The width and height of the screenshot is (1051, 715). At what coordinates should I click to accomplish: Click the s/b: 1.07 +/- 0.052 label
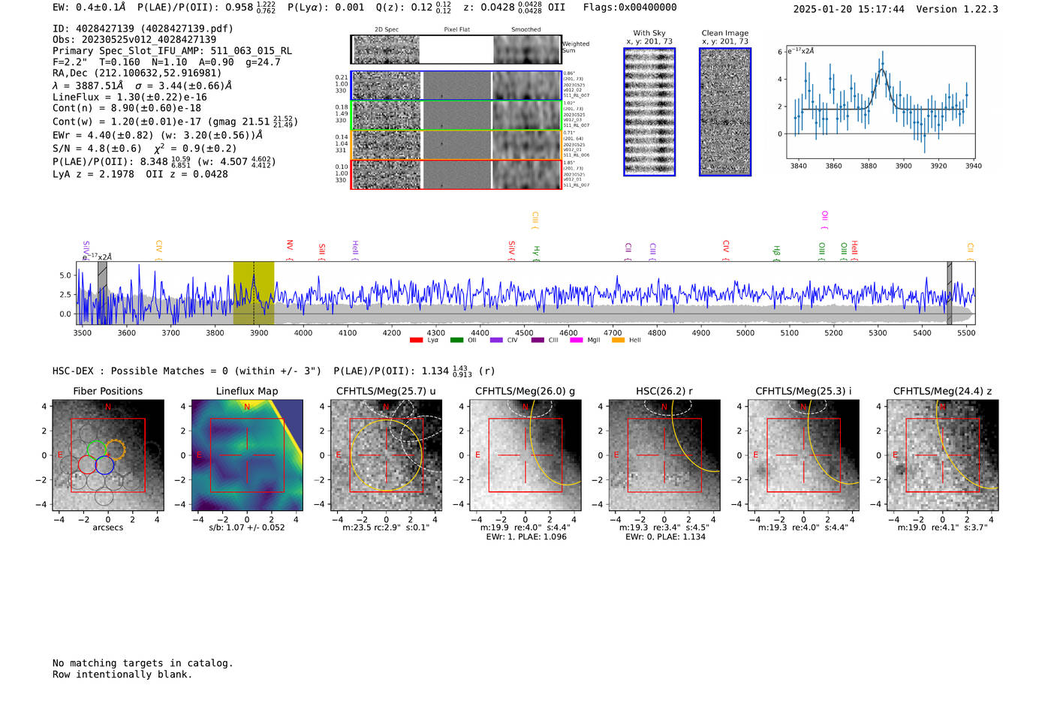[247, 527]
